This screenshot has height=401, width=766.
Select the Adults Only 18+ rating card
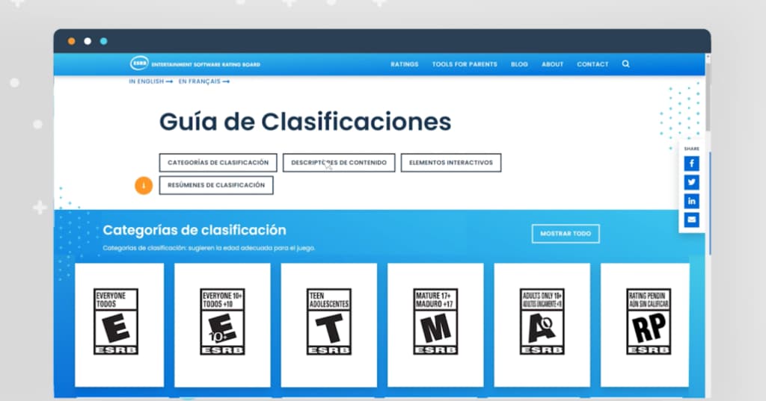tap(542, 325)
